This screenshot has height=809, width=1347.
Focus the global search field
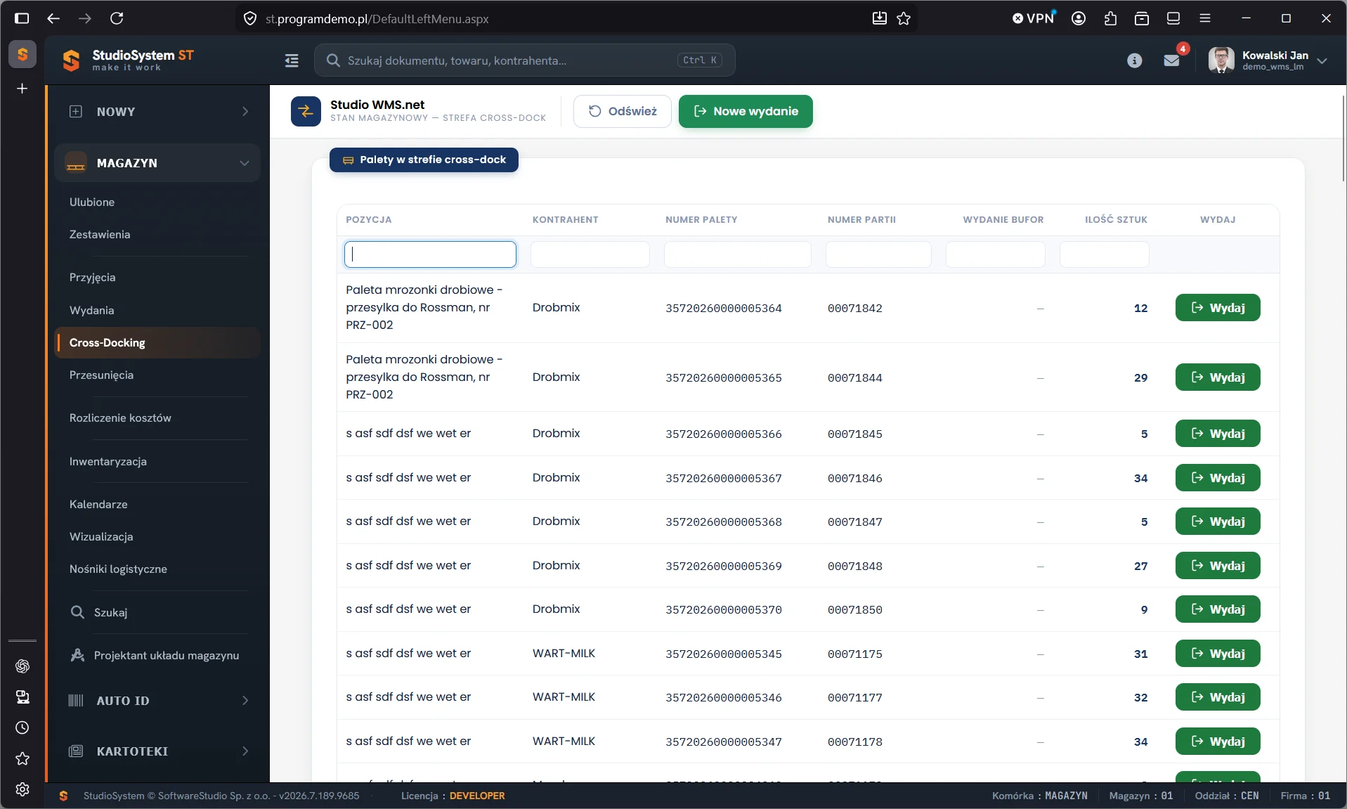point(525,60)
